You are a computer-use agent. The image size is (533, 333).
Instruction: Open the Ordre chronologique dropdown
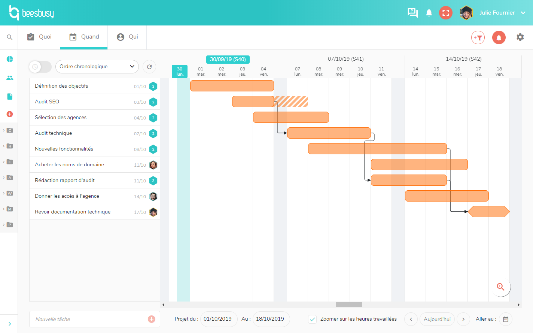point(97,67)
